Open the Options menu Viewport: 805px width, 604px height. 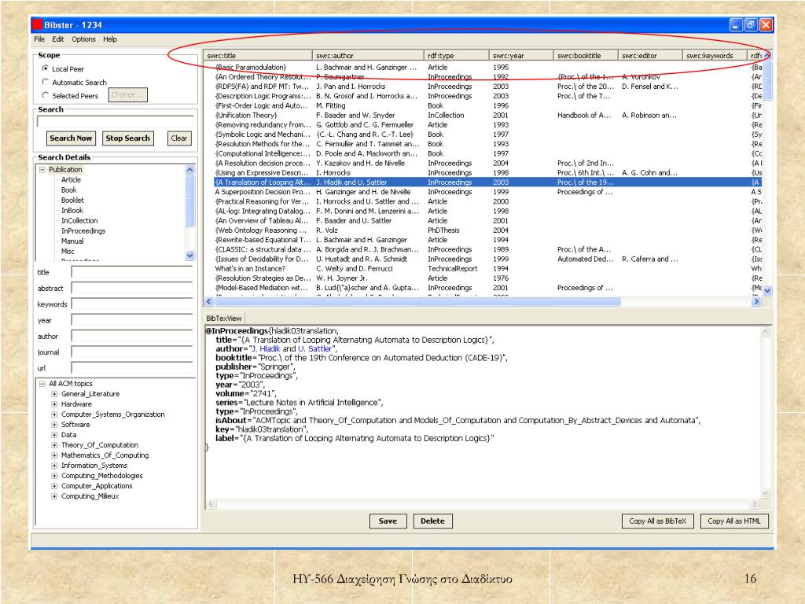coord(83,39)
